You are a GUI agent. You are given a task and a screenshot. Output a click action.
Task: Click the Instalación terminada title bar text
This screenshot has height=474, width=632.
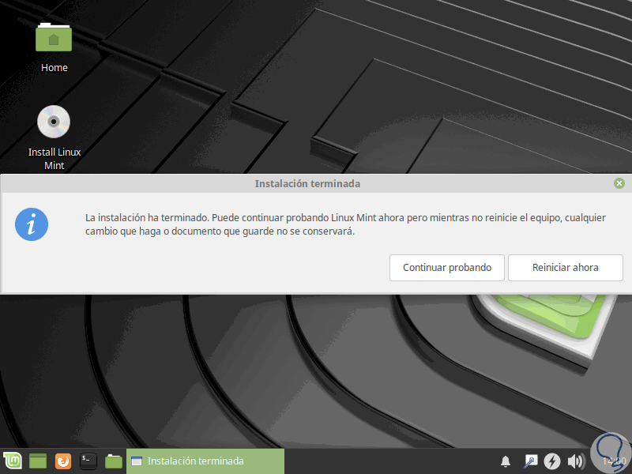click(307, 184)
